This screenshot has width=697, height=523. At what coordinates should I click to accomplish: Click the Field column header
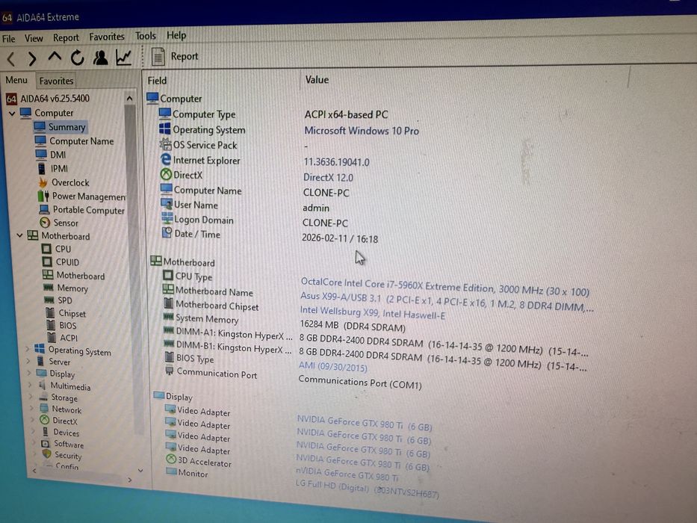[x=157, y=81]
